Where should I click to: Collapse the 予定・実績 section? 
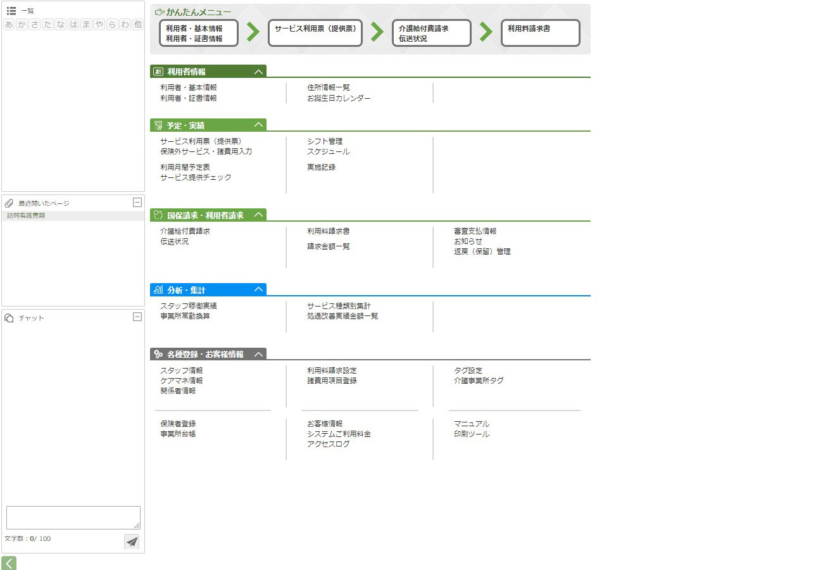pyautogui.click(x=258, y=125)
